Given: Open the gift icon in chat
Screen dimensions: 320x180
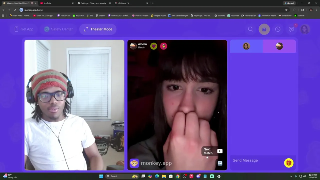Looking at the screenshot, I should click(x=289, y=163).
